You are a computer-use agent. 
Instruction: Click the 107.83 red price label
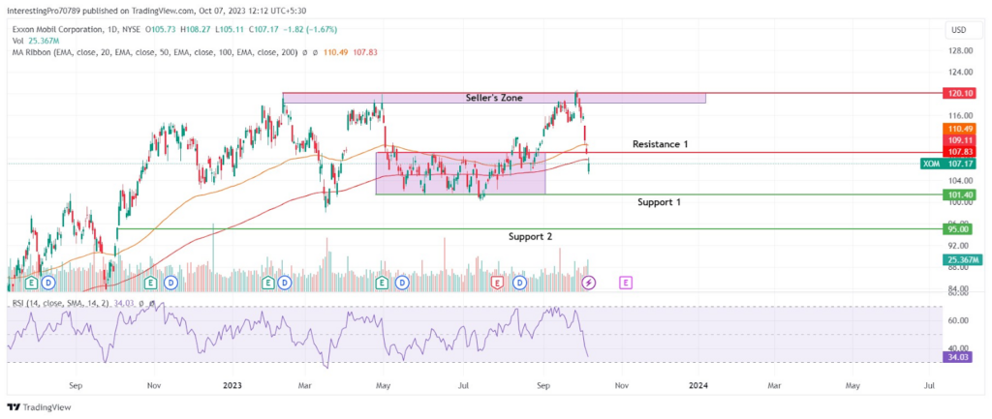pos(960,151)
